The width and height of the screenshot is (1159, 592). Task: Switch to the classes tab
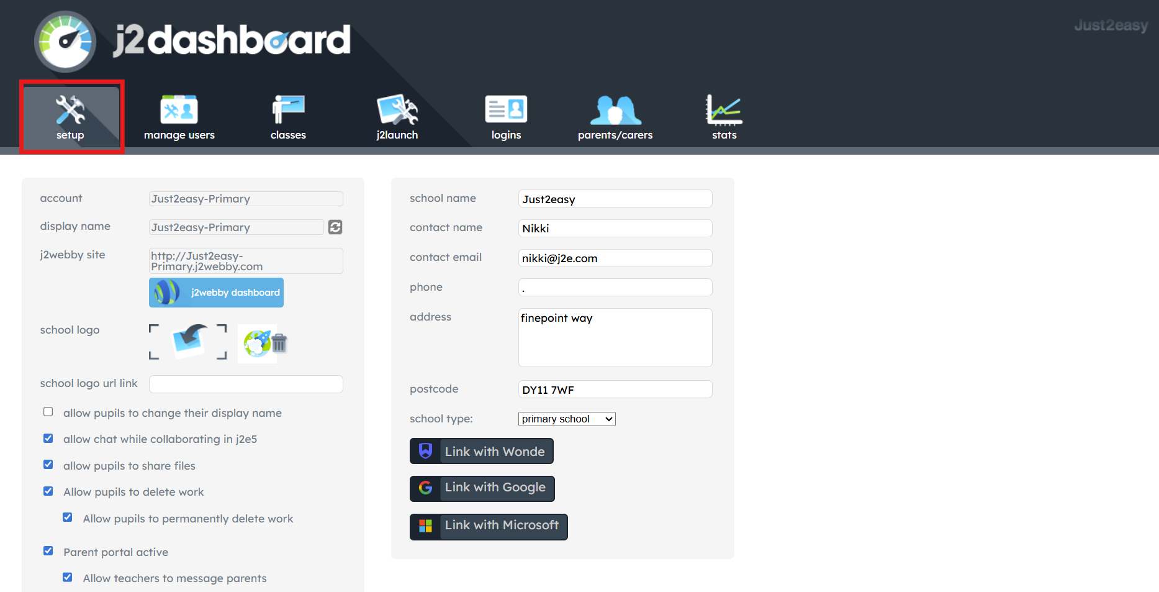pos(288,117)
